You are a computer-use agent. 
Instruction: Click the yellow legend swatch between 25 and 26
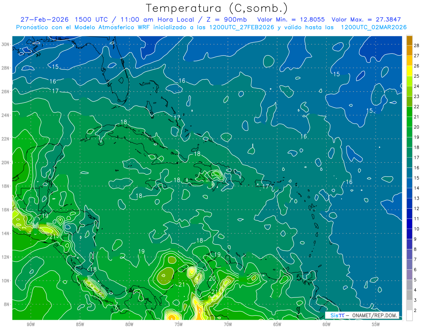click(409, 71)
